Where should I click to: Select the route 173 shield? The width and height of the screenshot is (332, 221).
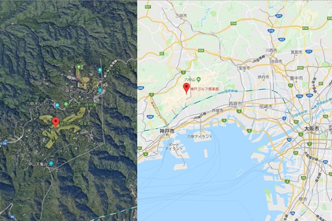click(271, 31)
